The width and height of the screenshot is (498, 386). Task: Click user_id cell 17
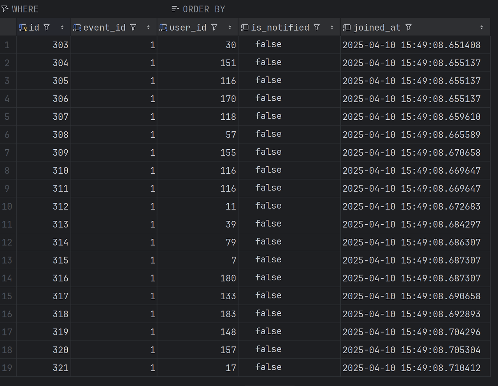(198, 368)
